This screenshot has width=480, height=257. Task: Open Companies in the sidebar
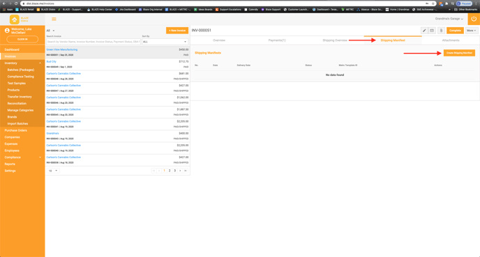(13, 137)
